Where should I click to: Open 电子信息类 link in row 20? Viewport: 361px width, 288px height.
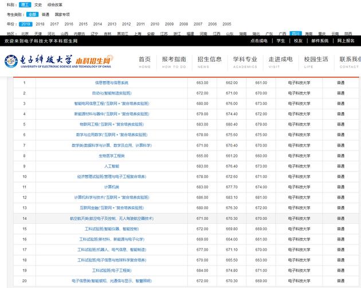pos(112,281)
